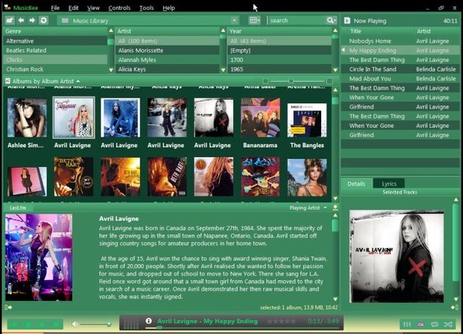Go back with the left arrow button
The image size is (463, 334).
click(x=21, y=20)
